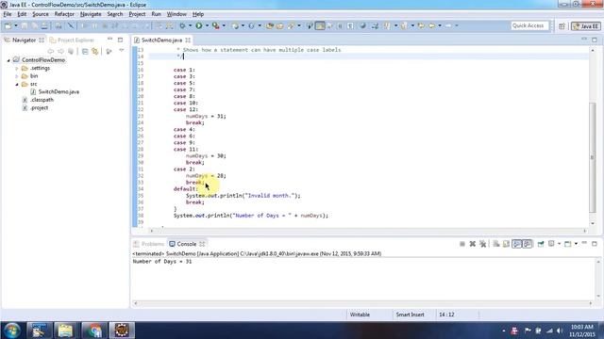Toggle Show Console When Standard Out Changes

(516, 244)
